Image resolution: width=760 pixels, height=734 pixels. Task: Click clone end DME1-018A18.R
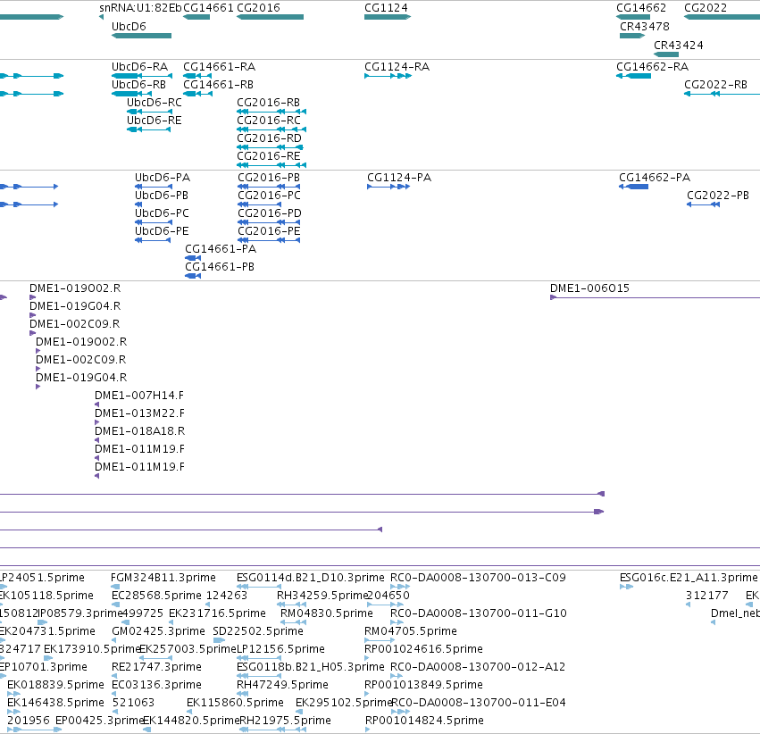click(139, 431)
